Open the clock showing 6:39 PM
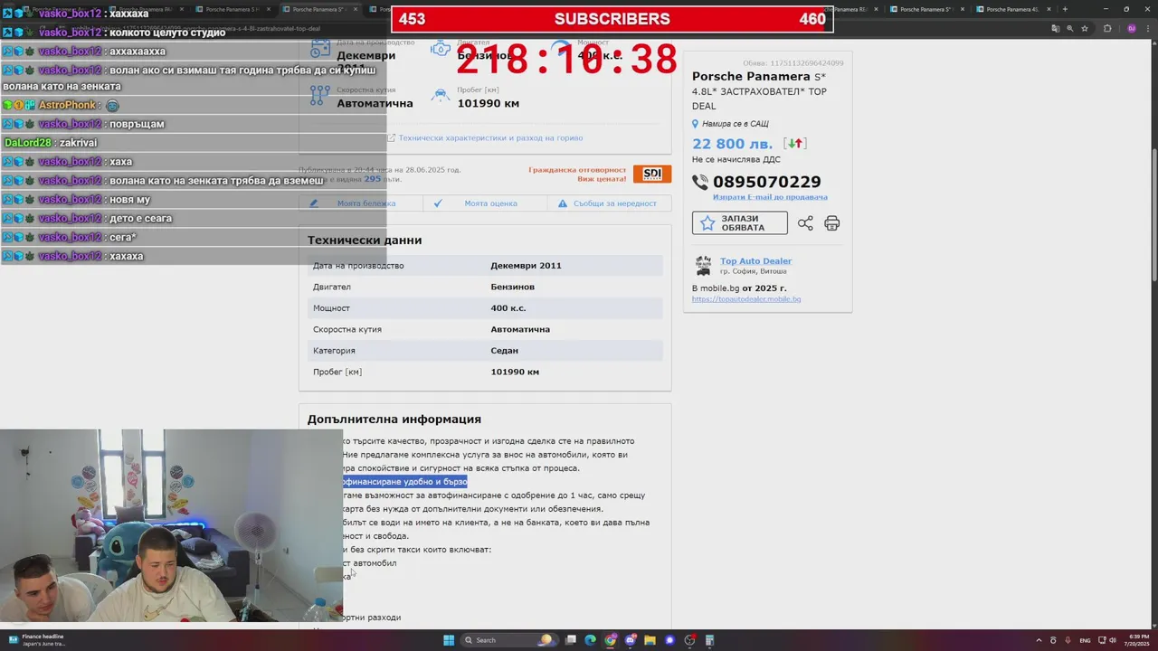Image resolution: width=1158 pixels, height=651 pixels. tap(1137, 640)
